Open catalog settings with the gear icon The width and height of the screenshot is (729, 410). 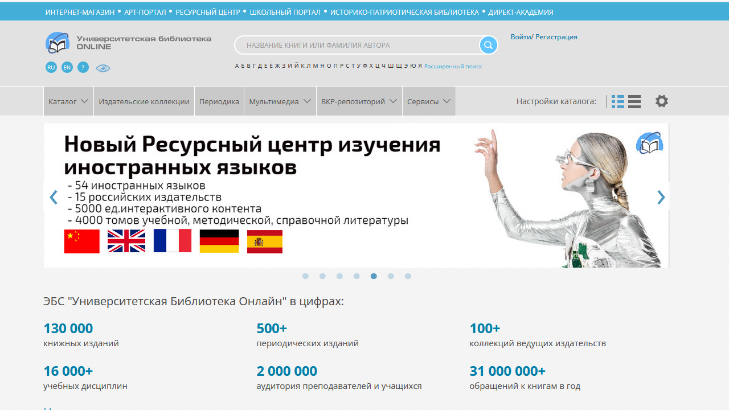click(x=662, y=101)
